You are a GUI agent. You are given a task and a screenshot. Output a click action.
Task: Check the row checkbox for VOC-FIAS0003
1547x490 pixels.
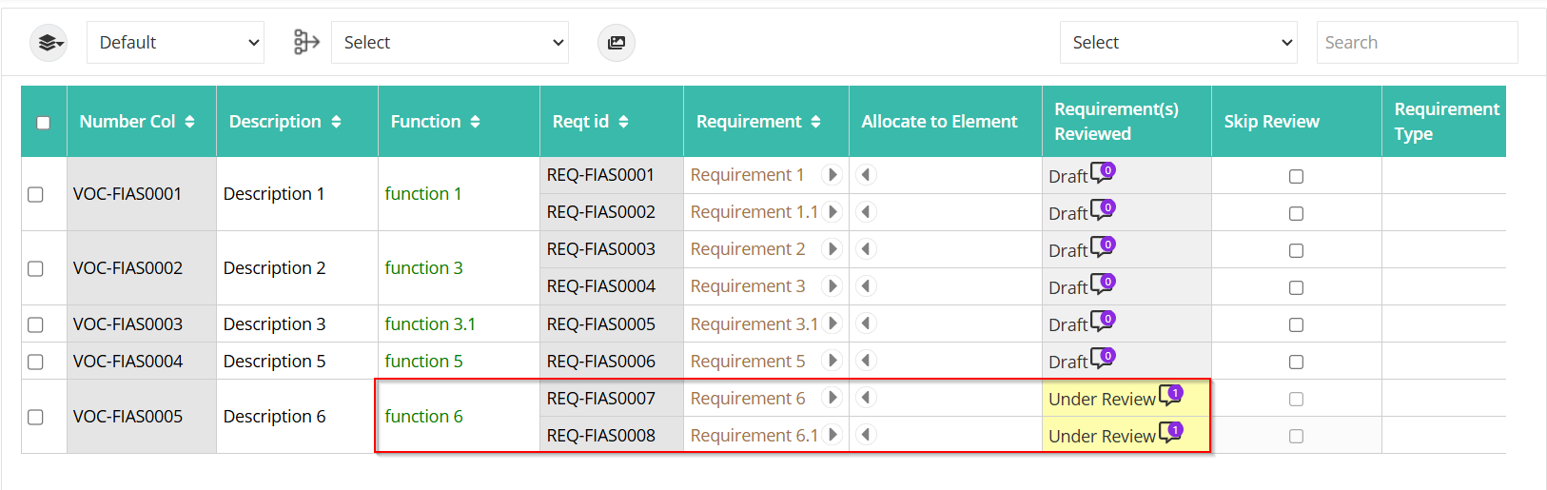(x=35, y=324)
